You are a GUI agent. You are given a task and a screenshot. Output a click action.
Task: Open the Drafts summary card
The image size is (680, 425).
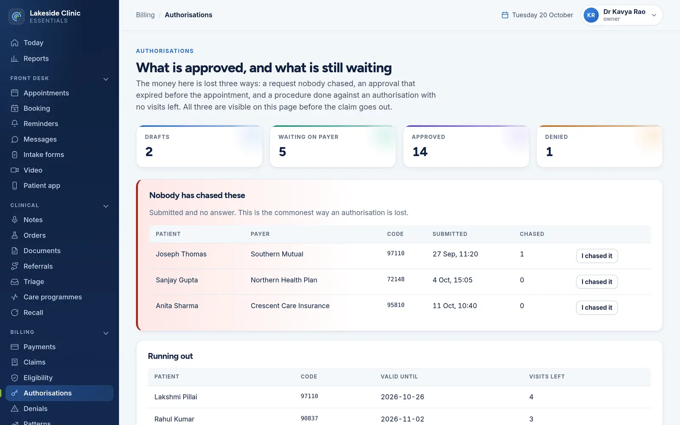pos(199,146)
